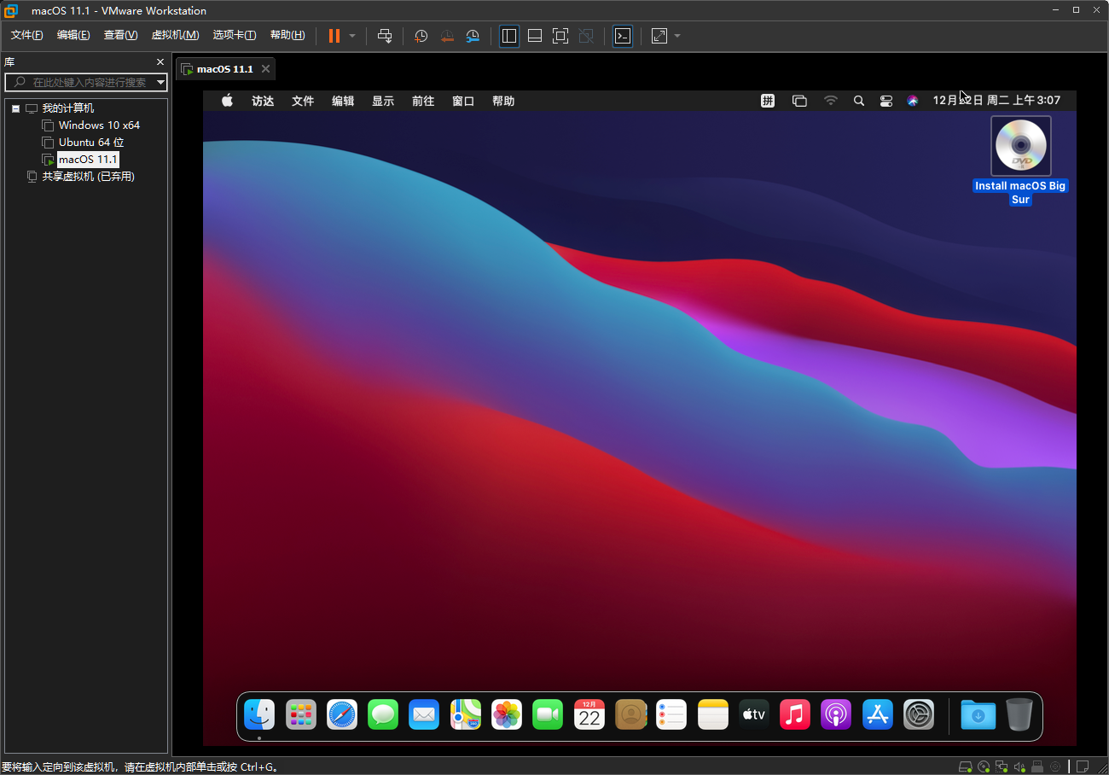Open the 虚拟机(M) menu
Screen dimensions: 1109x775
pyautogui.click(x=175, y=35)
